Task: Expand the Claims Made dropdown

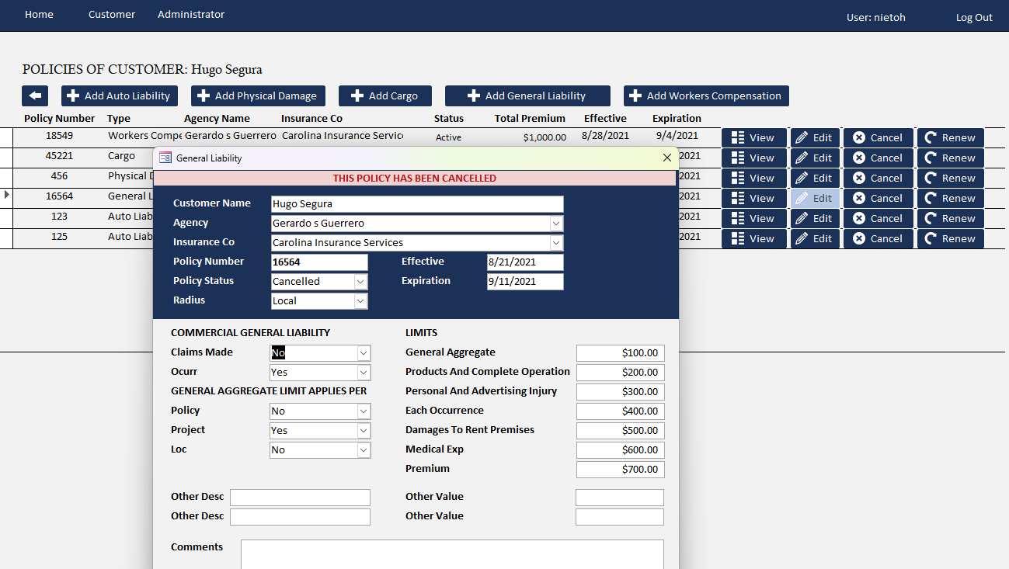Action: click(364, 353)
